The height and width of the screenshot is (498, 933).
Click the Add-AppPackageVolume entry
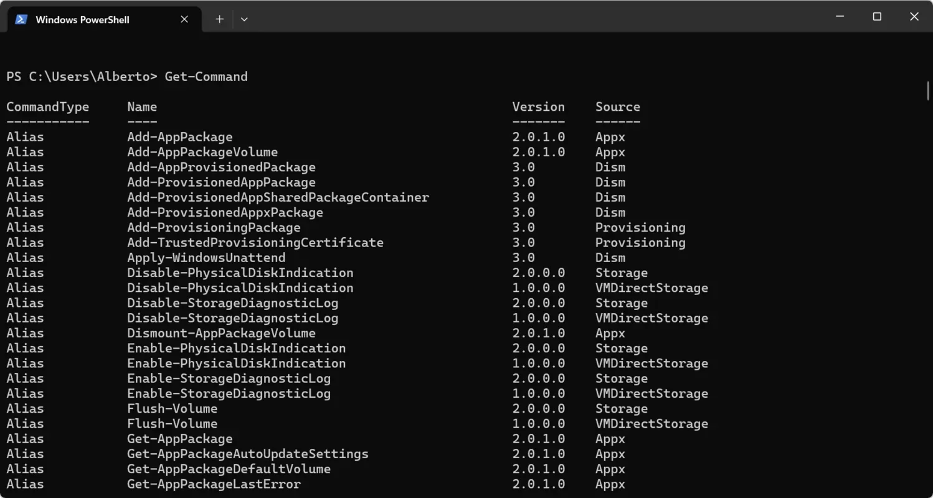pyautogui.click(x=202, y=152)
